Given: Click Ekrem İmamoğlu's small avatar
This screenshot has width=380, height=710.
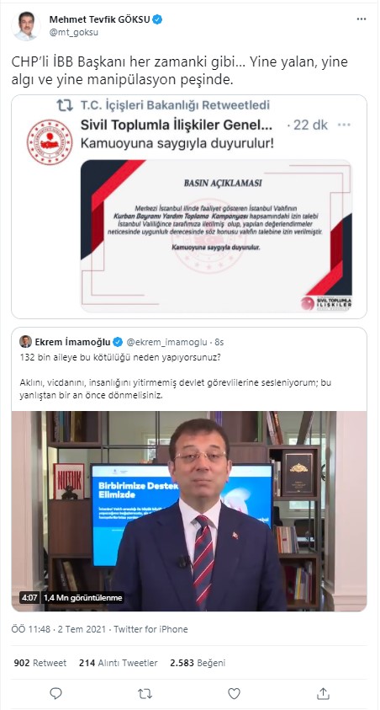Looking at the screenshot, I should tap(26, 341).
